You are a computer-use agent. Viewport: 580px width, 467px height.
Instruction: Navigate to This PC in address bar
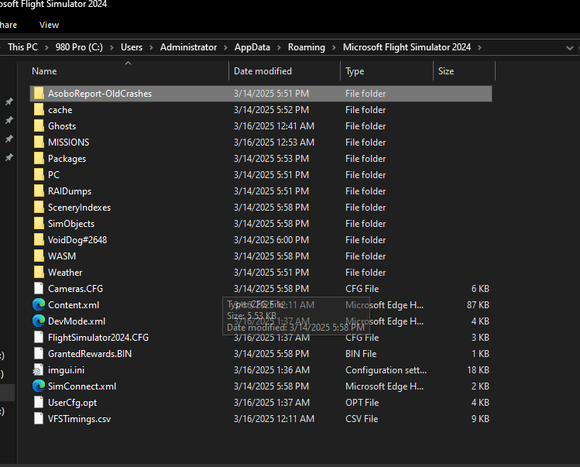tap(23, 47)
